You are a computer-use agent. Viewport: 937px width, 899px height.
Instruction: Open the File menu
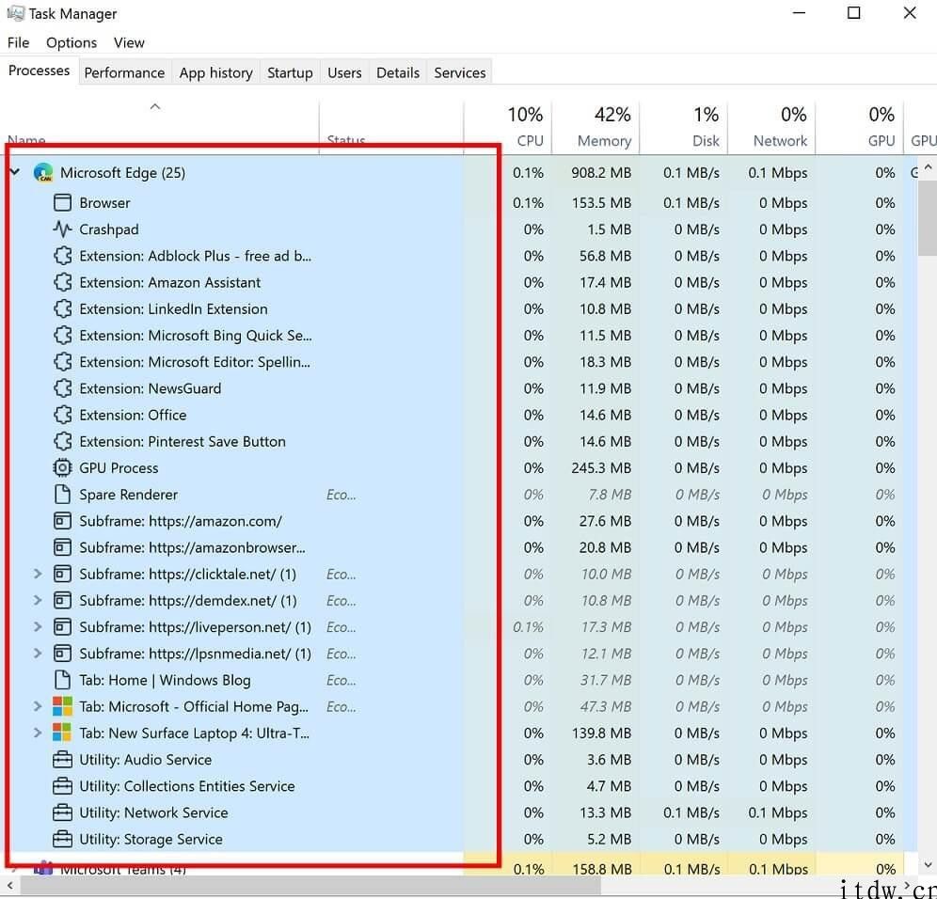tap(18, 42)
